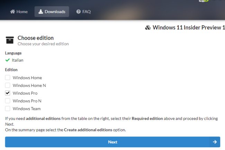This screenshot has width=225, height=150.
Task: Click the 'Create additional editions' bold text
Action: point(88,130)
